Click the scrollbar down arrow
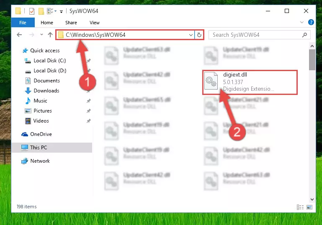This screenshot has width=322, height=225. (x=312, y=199)
